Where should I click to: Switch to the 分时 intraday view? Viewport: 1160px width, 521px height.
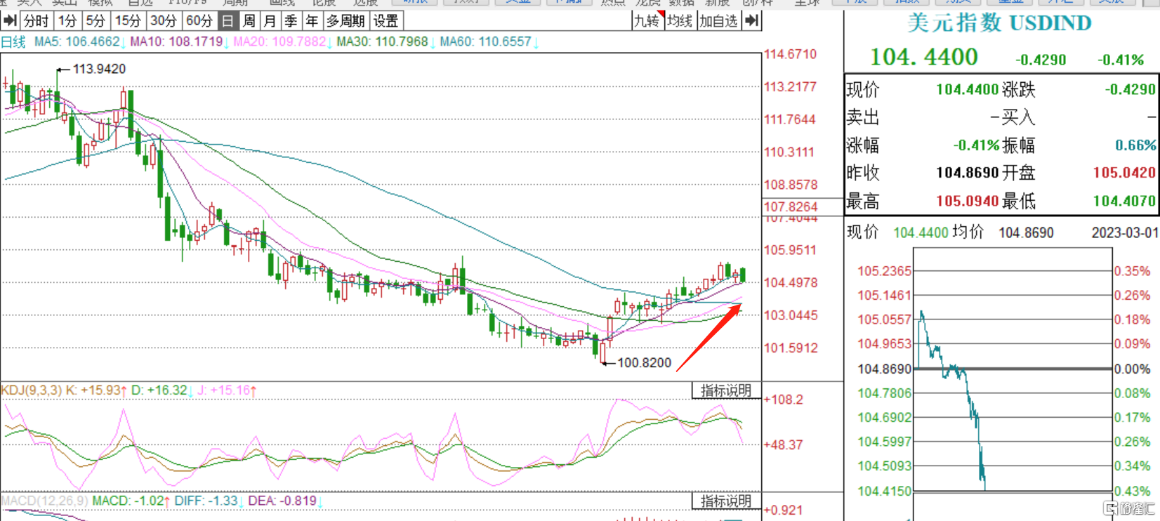(x=36, y=21)
